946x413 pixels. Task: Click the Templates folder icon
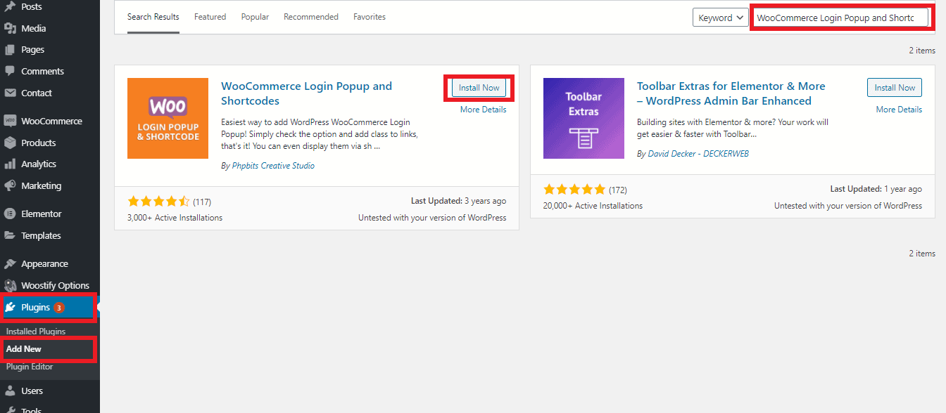click(x=11, y=236)
